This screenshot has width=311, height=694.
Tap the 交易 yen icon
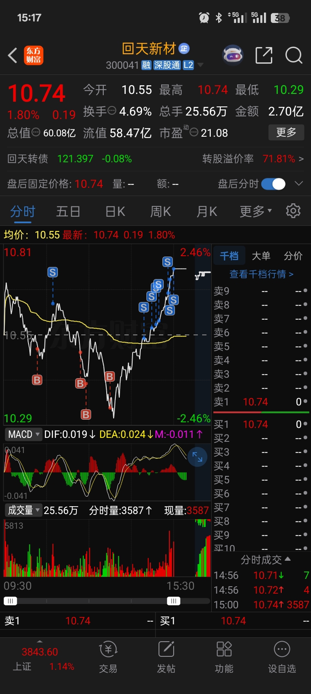click(108, 649)
